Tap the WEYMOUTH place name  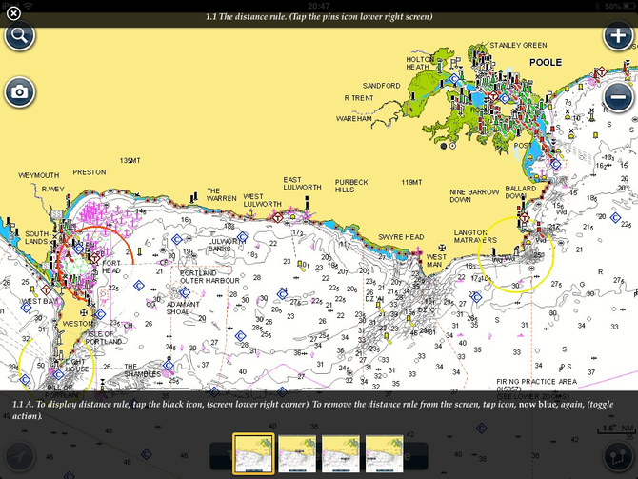tap(38, 175)
